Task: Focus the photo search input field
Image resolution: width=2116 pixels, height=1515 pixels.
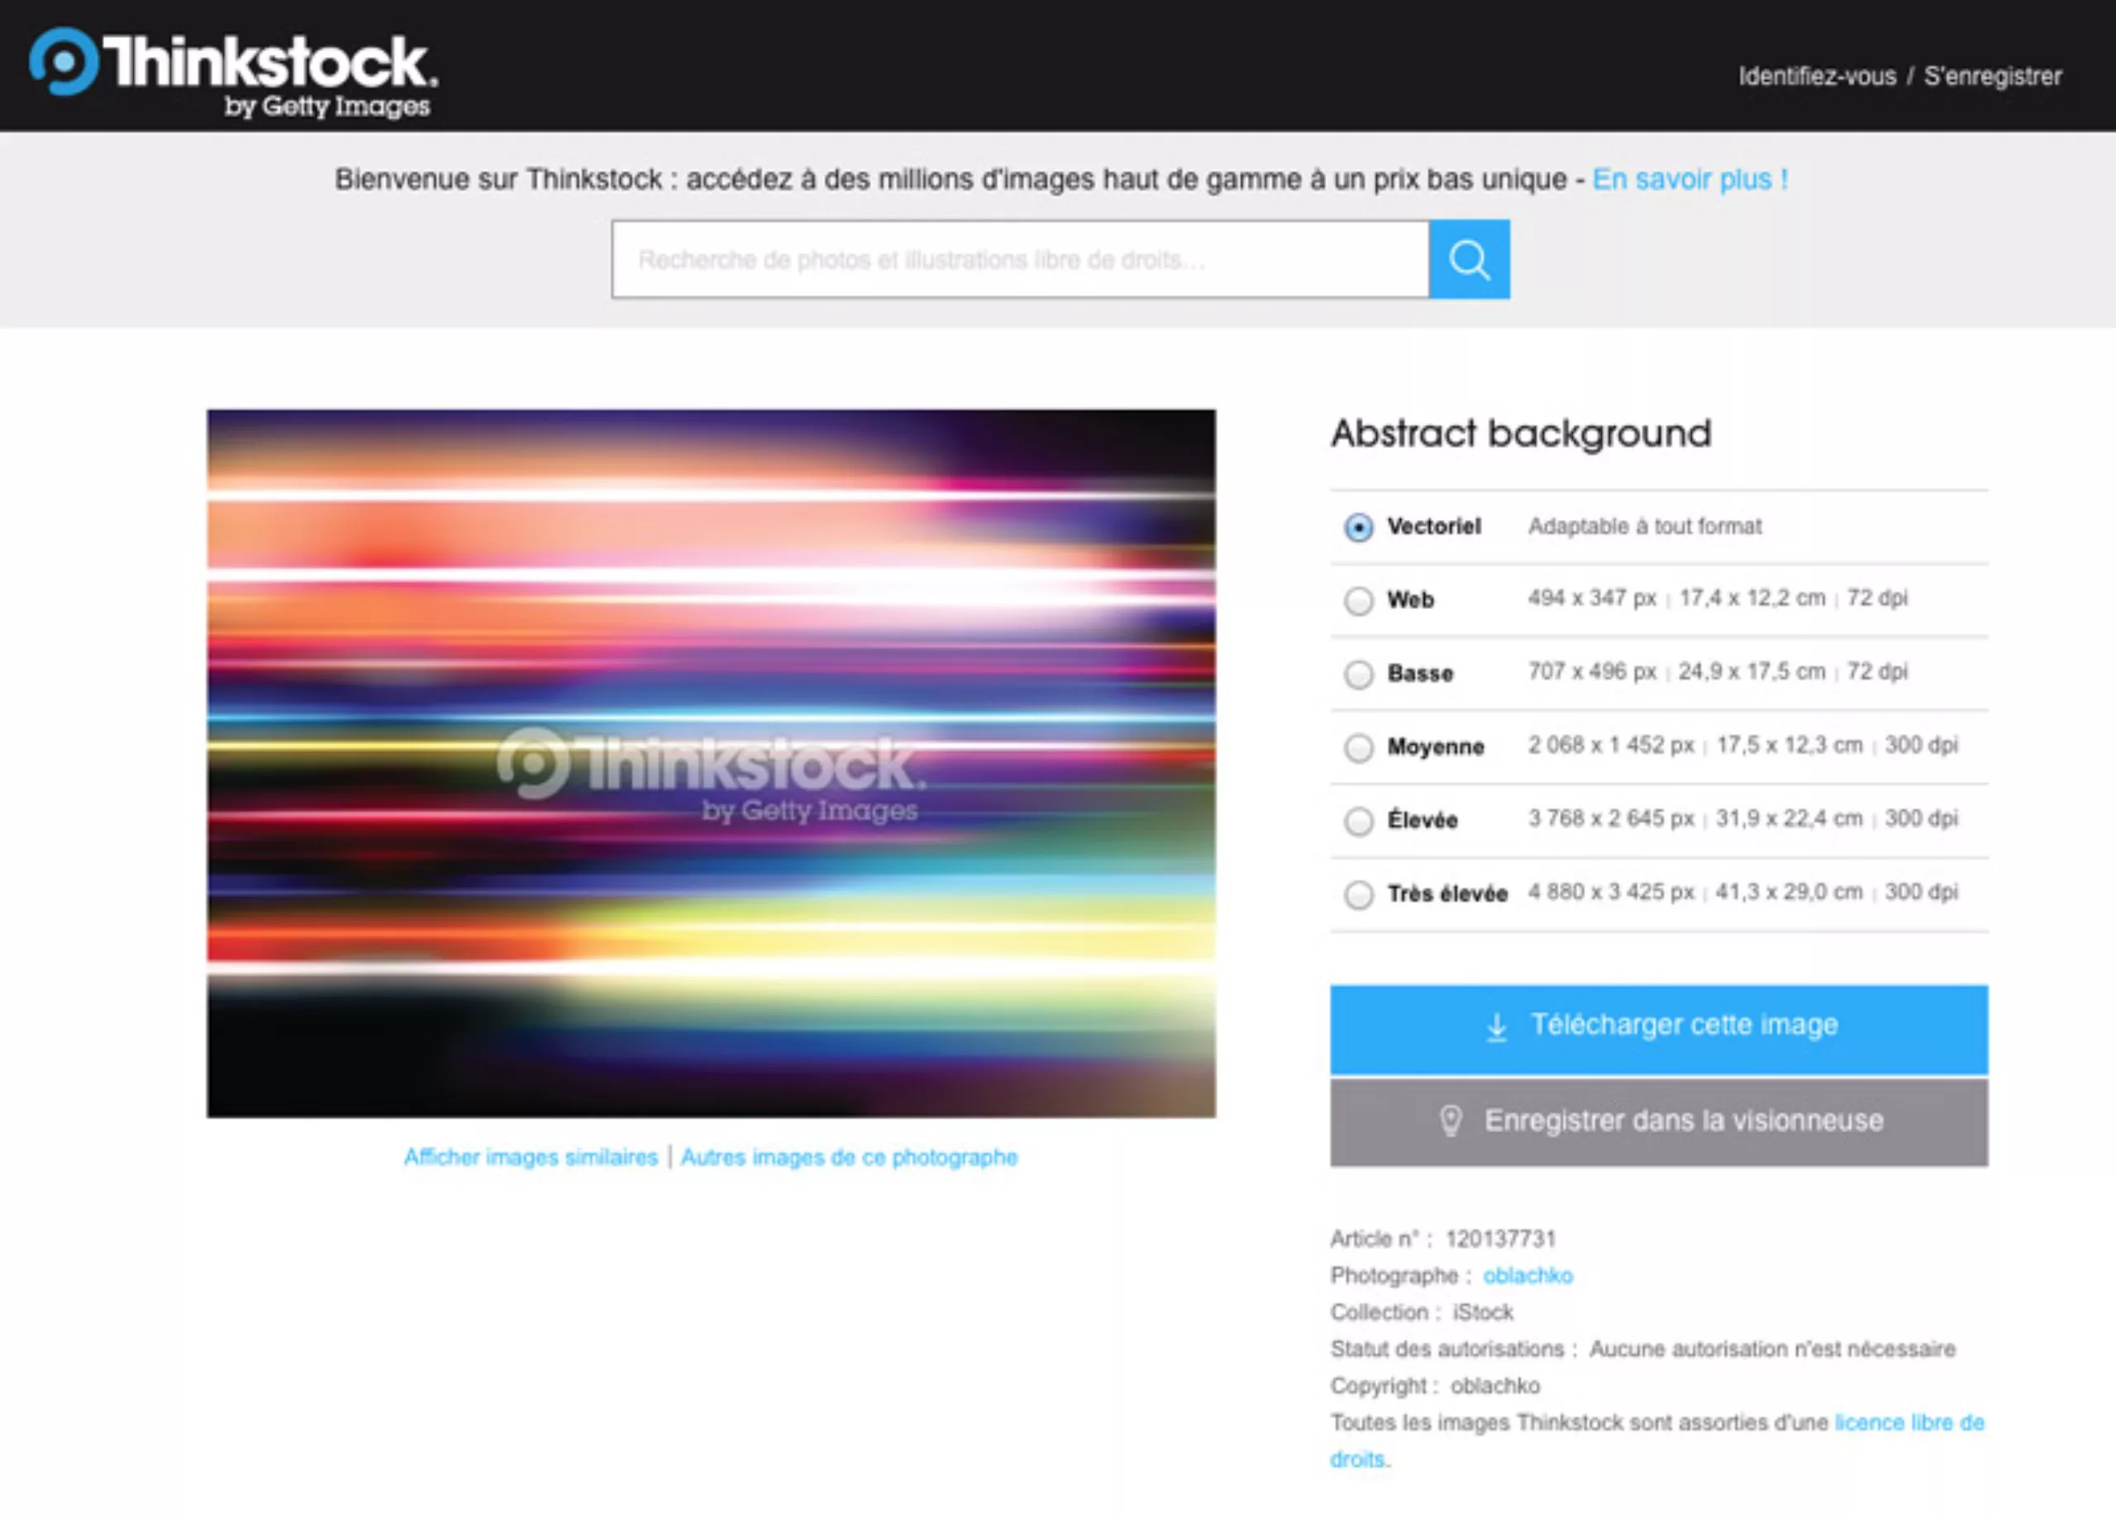Action: [x=1019, y=260]
